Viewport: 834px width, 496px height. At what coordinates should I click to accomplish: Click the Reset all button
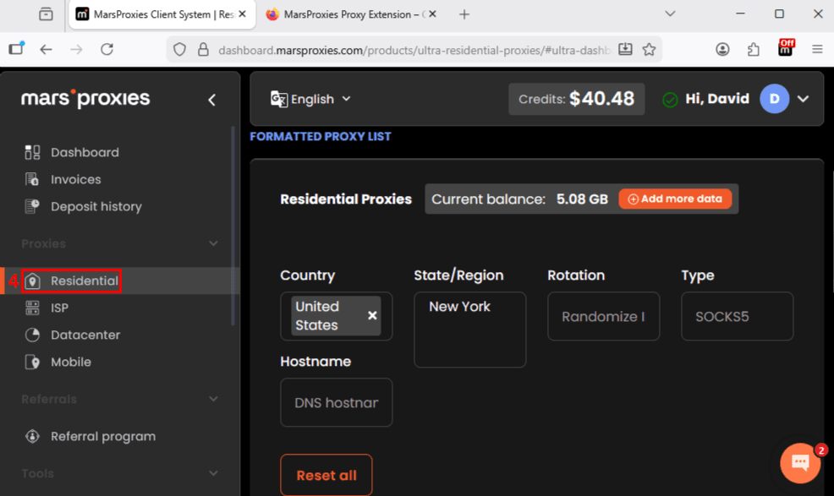[326, 475]
